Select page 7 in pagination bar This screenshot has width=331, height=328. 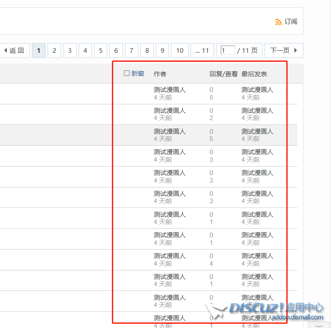pos(131,51)
